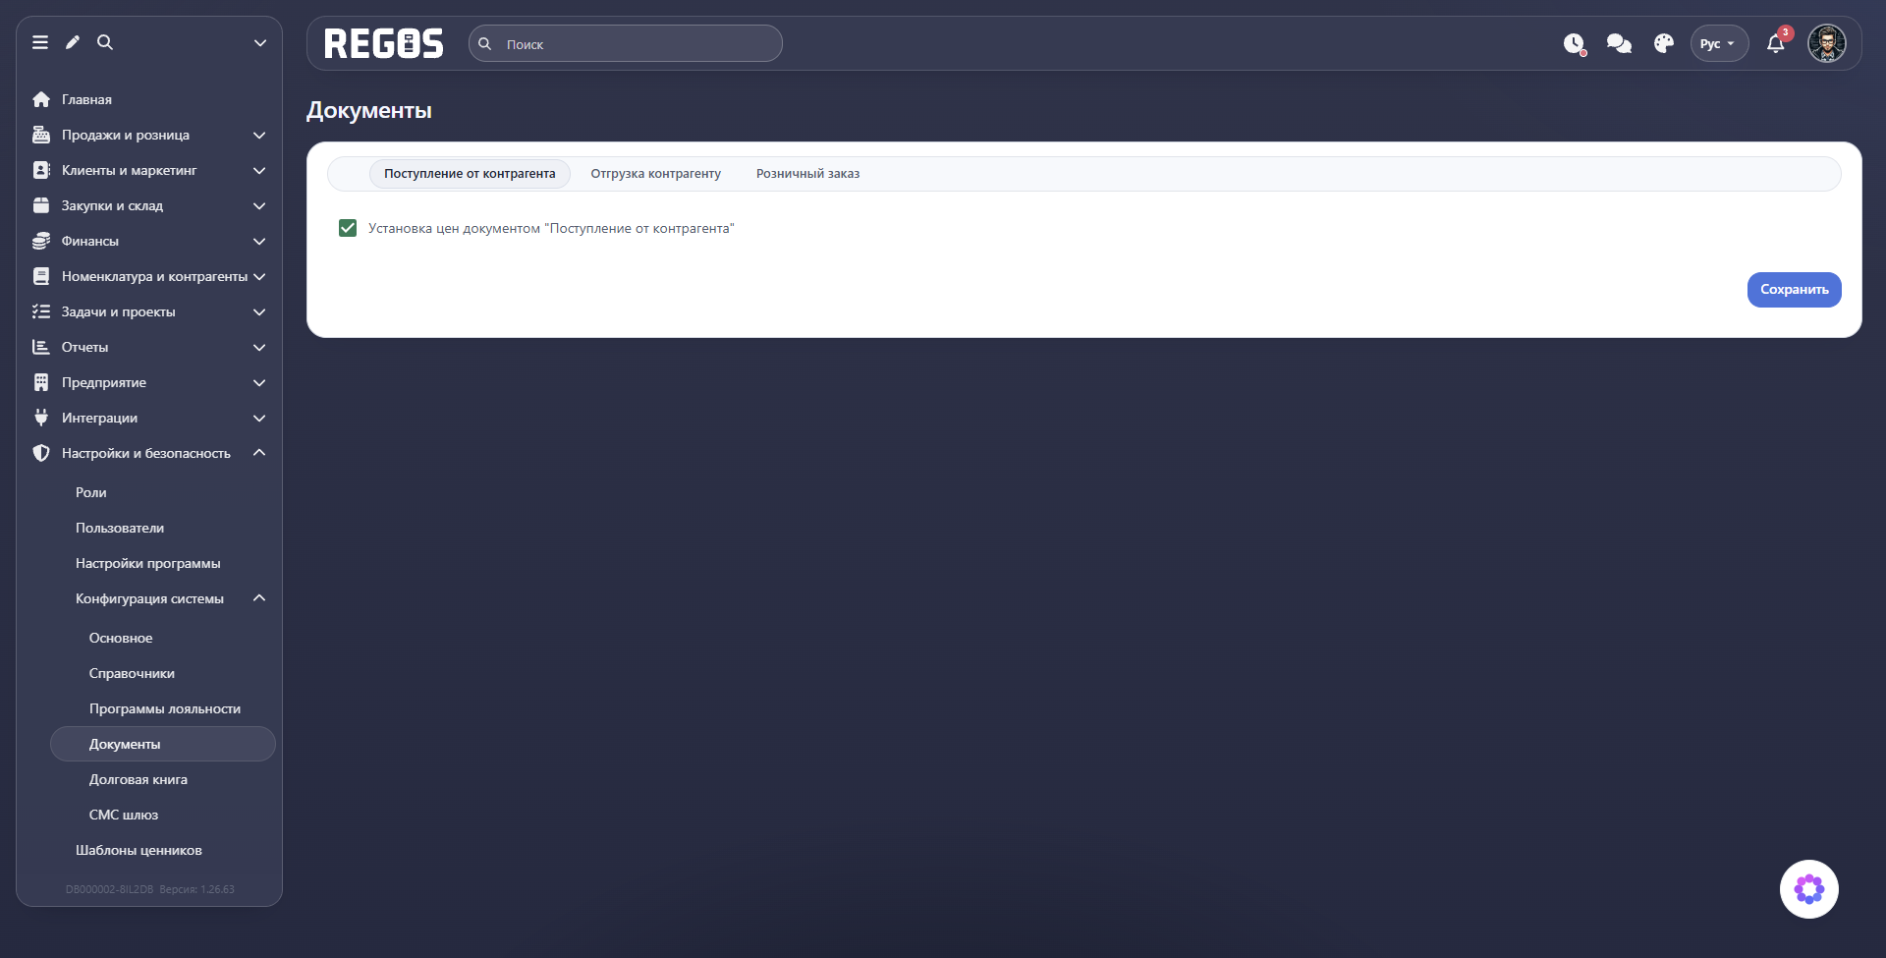Image resolution: width=1886 pixels, height=958 pixels.
Task: Click the sidebar magnifier search icon
Action: pos(105,42)
